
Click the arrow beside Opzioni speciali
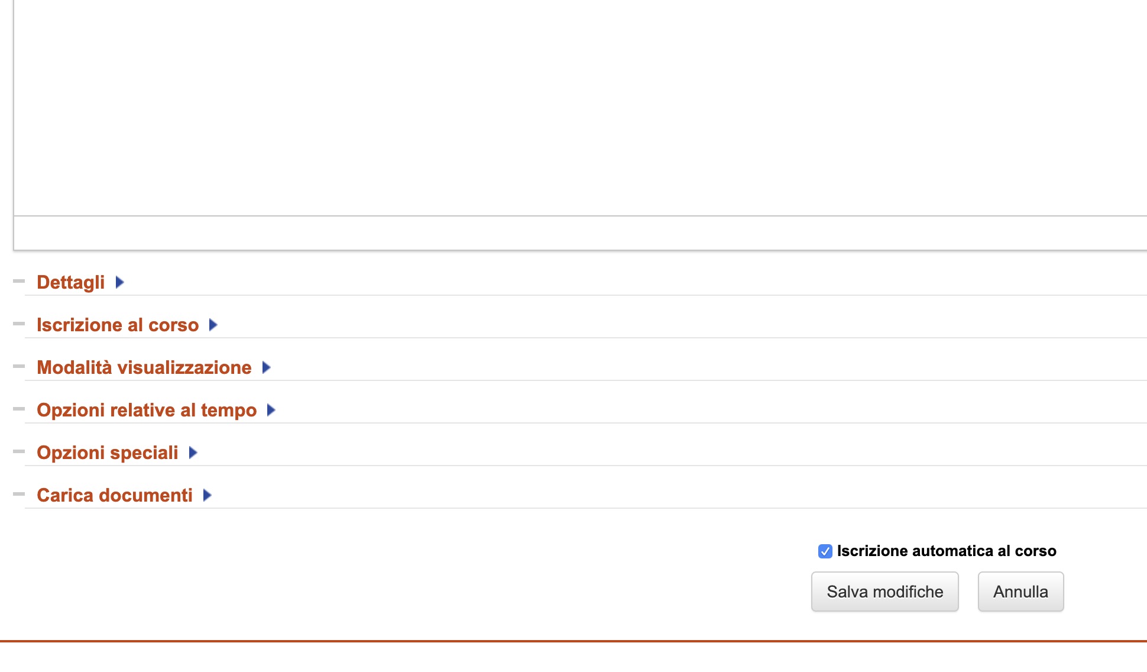coord(193,453)
